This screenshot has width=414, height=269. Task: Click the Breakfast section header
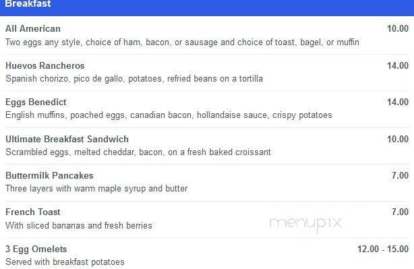pos(28,3)
